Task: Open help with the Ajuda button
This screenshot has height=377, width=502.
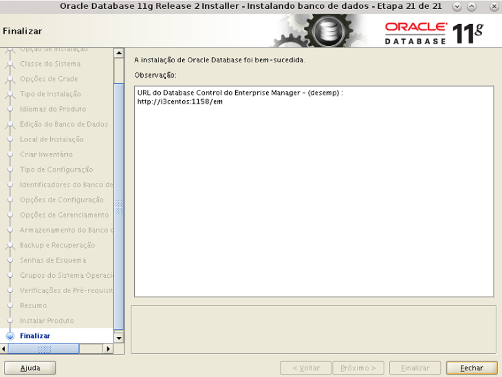Action: 30,368
